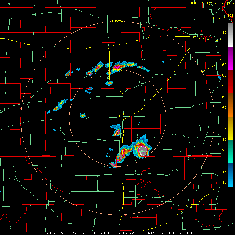Select the gray band on the color scale
This screenshot has width=235, height=235.
point(231,35)
